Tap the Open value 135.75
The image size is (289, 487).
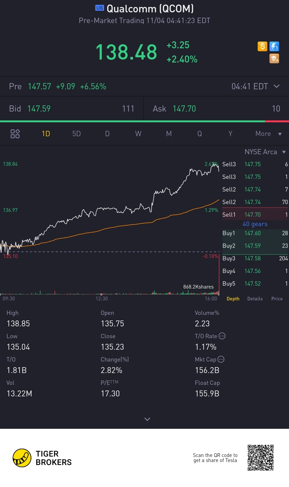point(112,323)
